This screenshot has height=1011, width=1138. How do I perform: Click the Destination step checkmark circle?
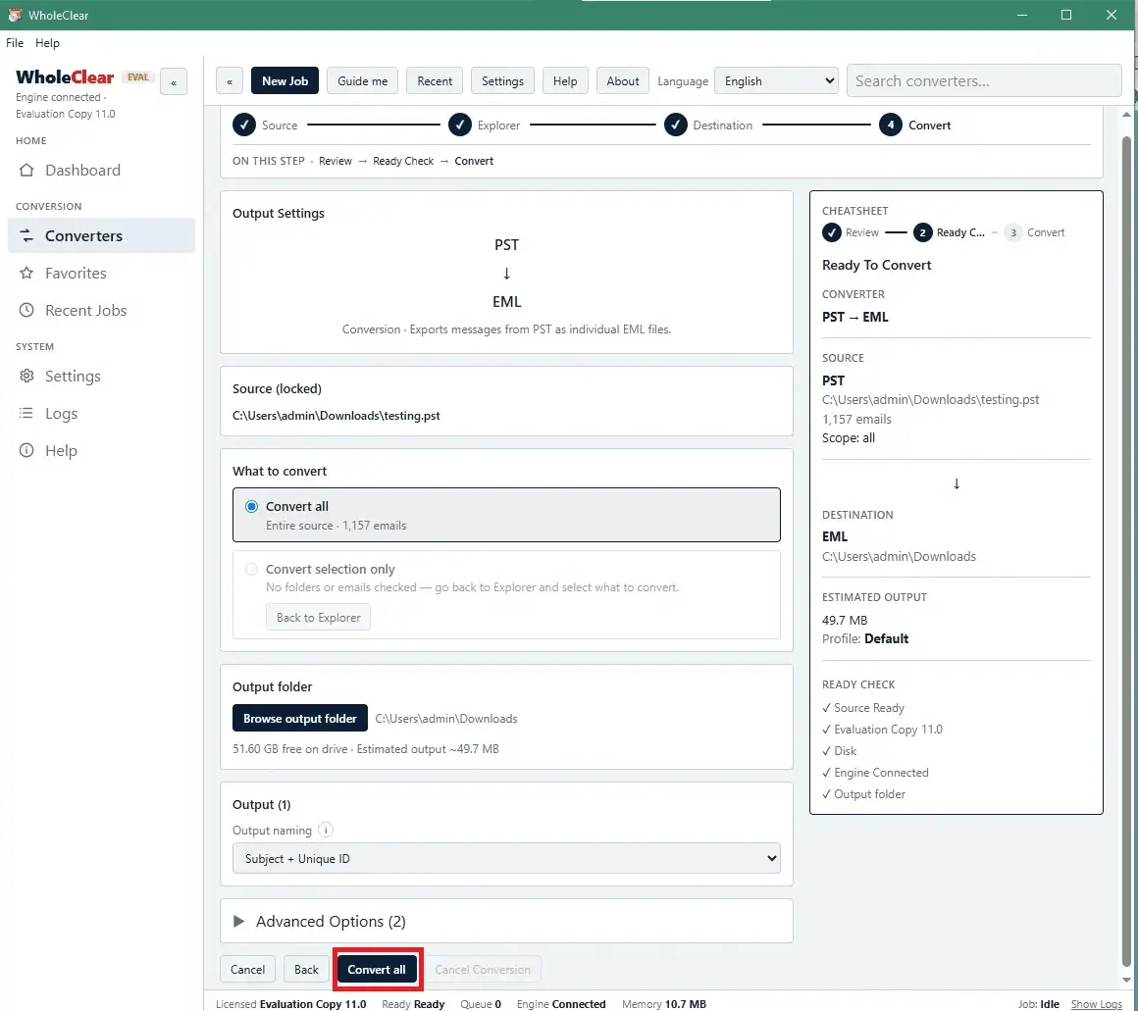coord(675,125)
